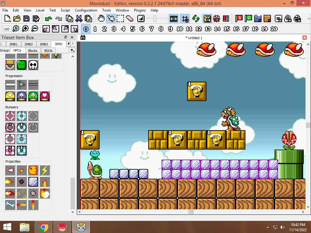
Task: Click the New file icon
Action: coord(7,19)
